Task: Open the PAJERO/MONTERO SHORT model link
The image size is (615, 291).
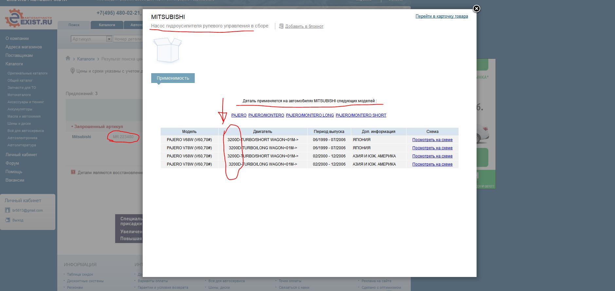Action: [x=361, y=115]
